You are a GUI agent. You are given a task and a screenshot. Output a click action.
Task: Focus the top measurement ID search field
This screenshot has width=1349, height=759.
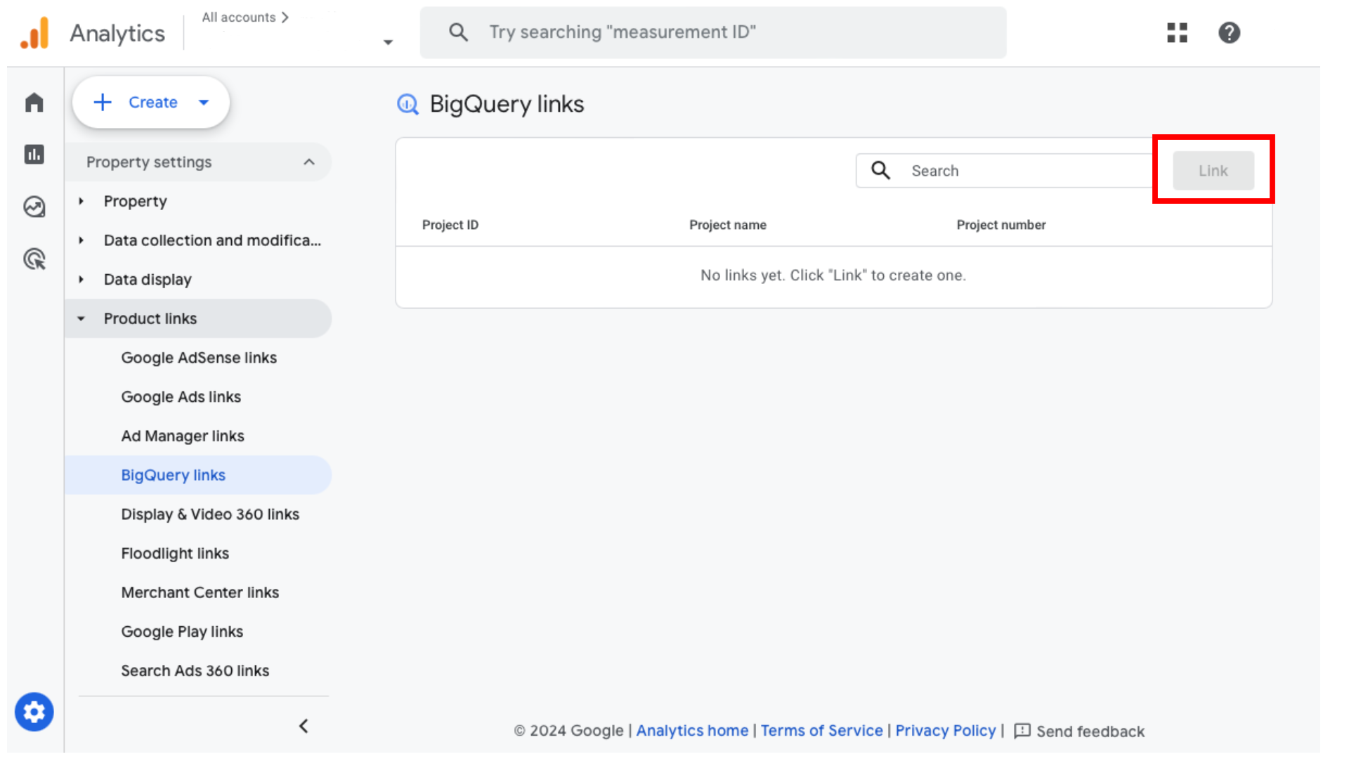tap(713, 32)
